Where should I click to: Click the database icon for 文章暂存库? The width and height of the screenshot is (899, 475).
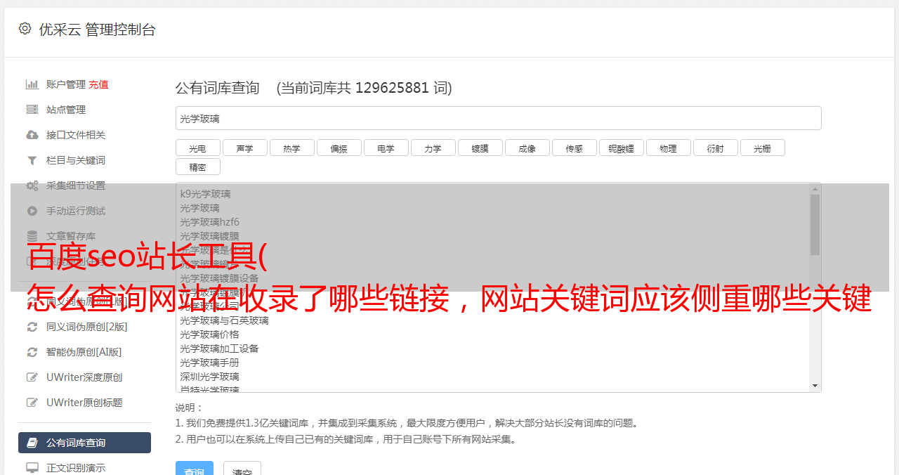pos(32,236)
